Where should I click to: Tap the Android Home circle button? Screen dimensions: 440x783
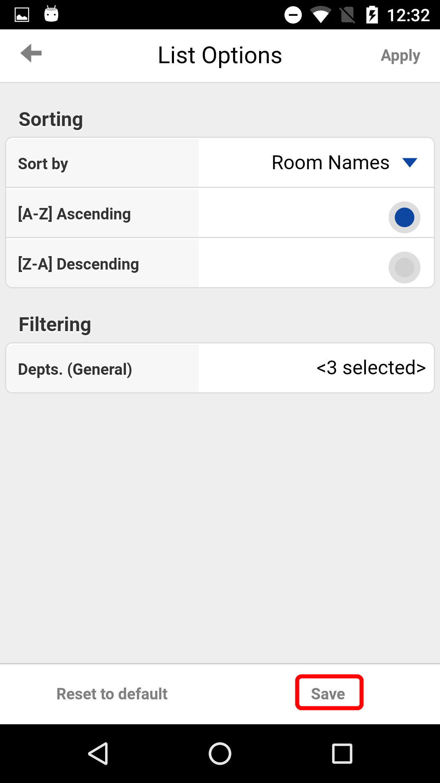pos(220,753)
